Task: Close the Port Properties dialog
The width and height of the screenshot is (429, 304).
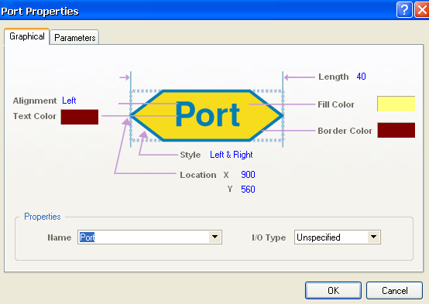Action: (422, 10)
